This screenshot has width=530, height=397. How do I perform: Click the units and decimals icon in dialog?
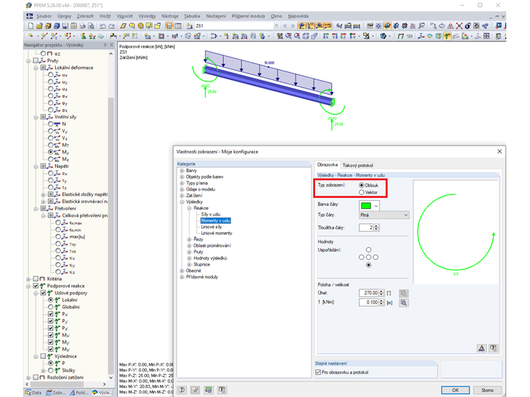(209, 390)
